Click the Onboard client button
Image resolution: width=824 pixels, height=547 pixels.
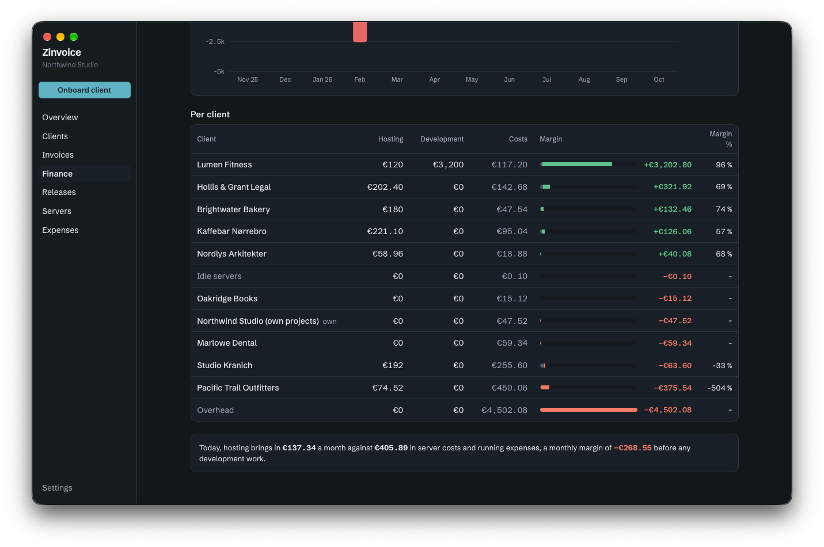pos(85,90)
